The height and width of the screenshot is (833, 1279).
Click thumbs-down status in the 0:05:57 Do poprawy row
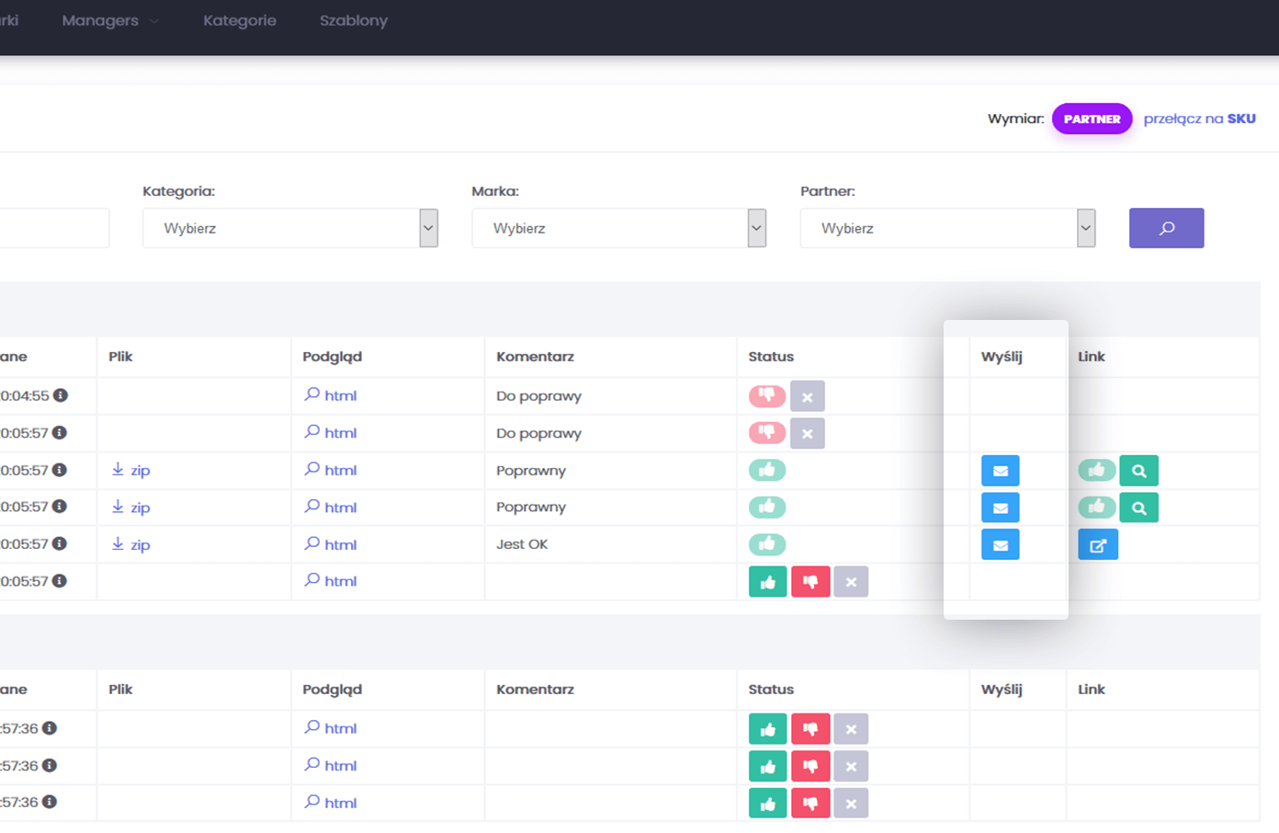click(x=767, y=432)
